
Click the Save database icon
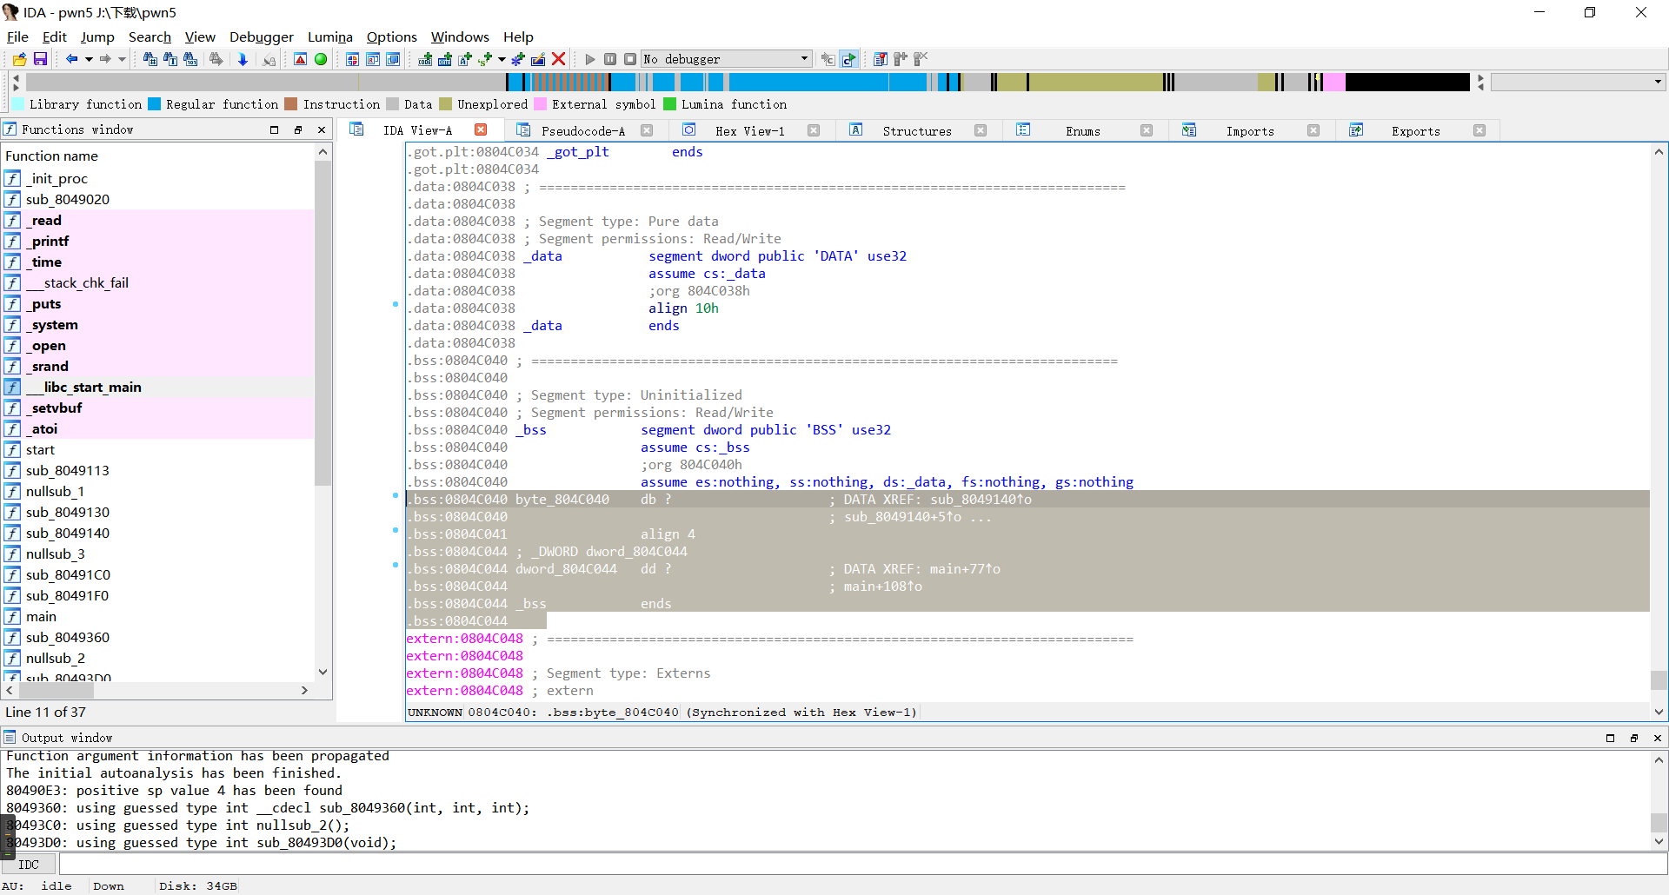tap(40, 59)
